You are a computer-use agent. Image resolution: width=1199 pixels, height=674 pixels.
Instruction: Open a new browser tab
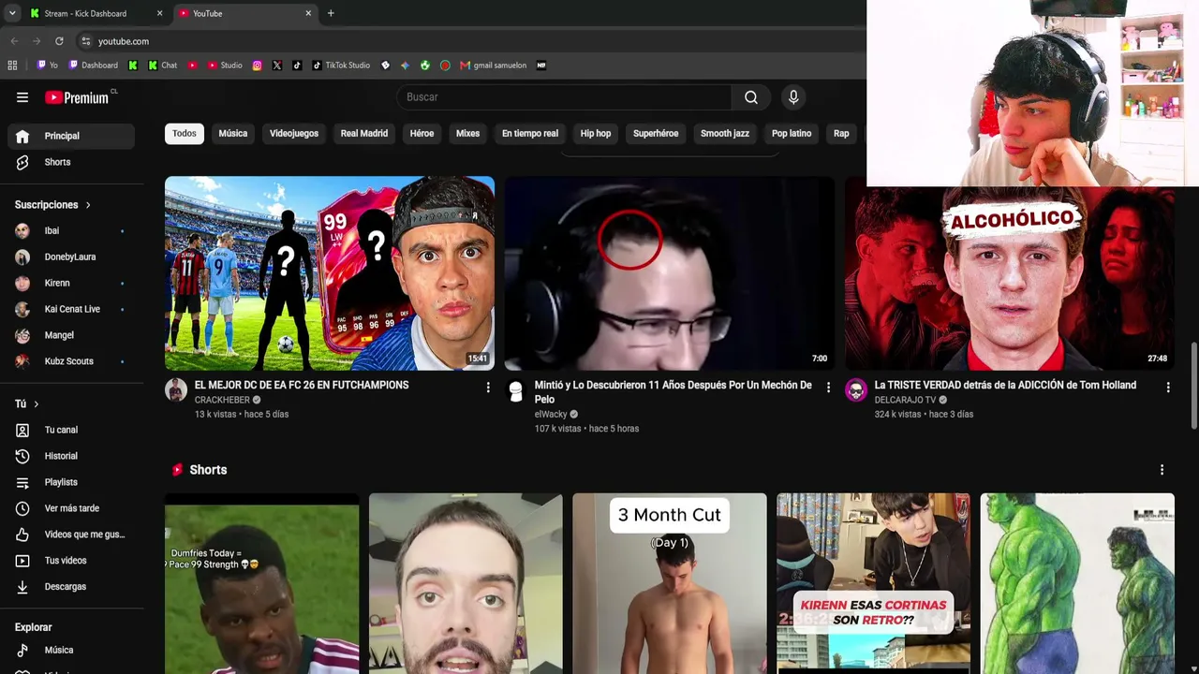[x=331, y=13]
